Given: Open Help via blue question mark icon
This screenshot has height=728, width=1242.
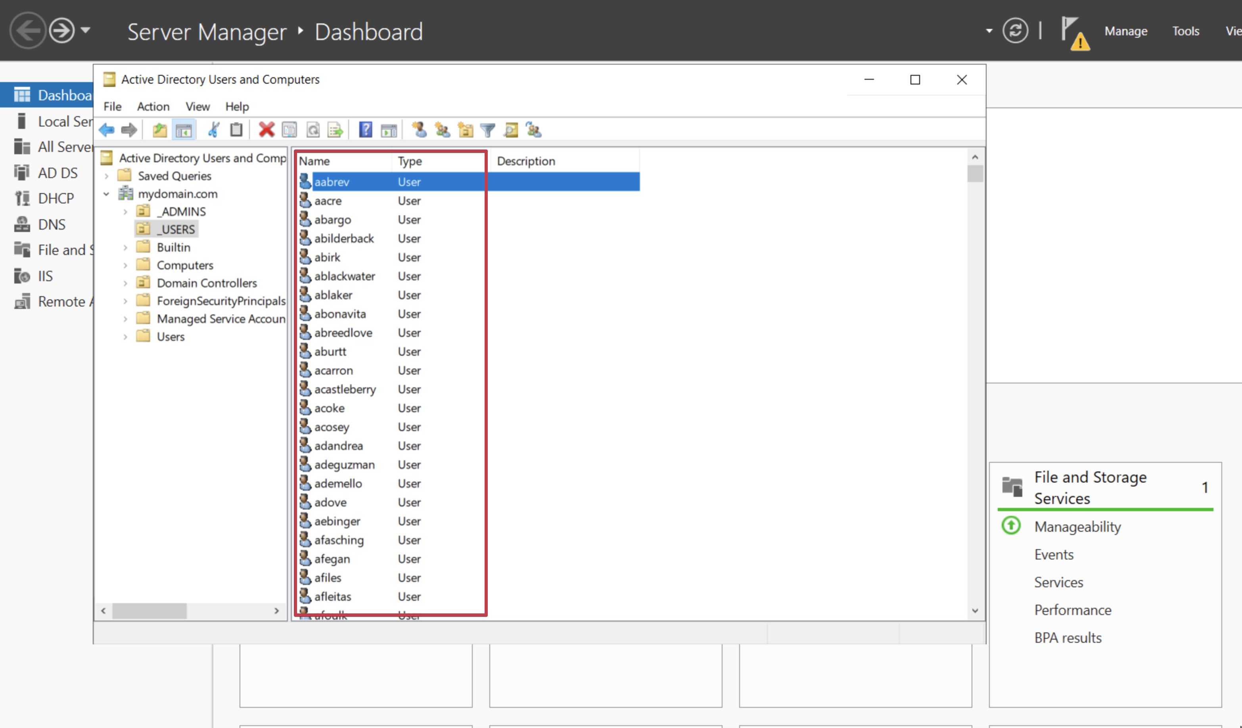Looking at the screenshot, I should (x=365, y=130).
